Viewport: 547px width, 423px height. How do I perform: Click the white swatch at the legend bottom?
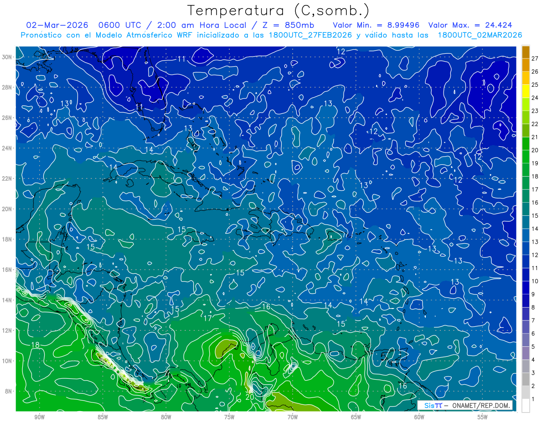(526, 406)
